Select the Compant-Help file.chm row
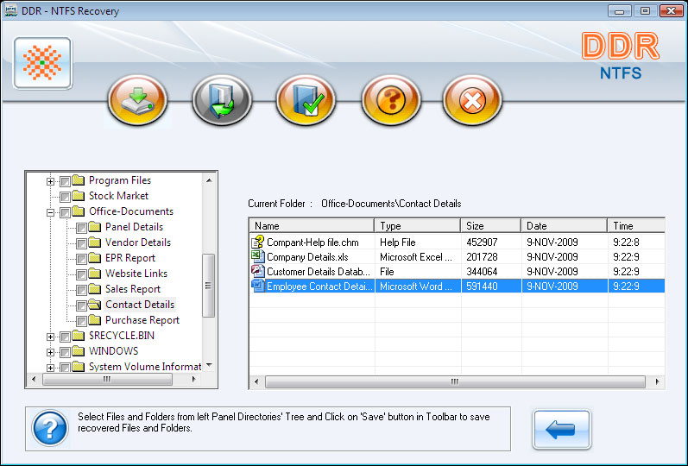The image size is (688, 466). click(457, 242)
